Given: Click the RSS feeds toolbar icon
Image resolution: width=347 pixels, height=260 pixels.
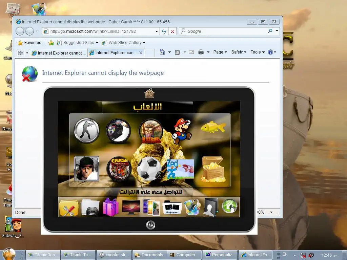Looking at the screenshot, I should [x=177, y=52].
